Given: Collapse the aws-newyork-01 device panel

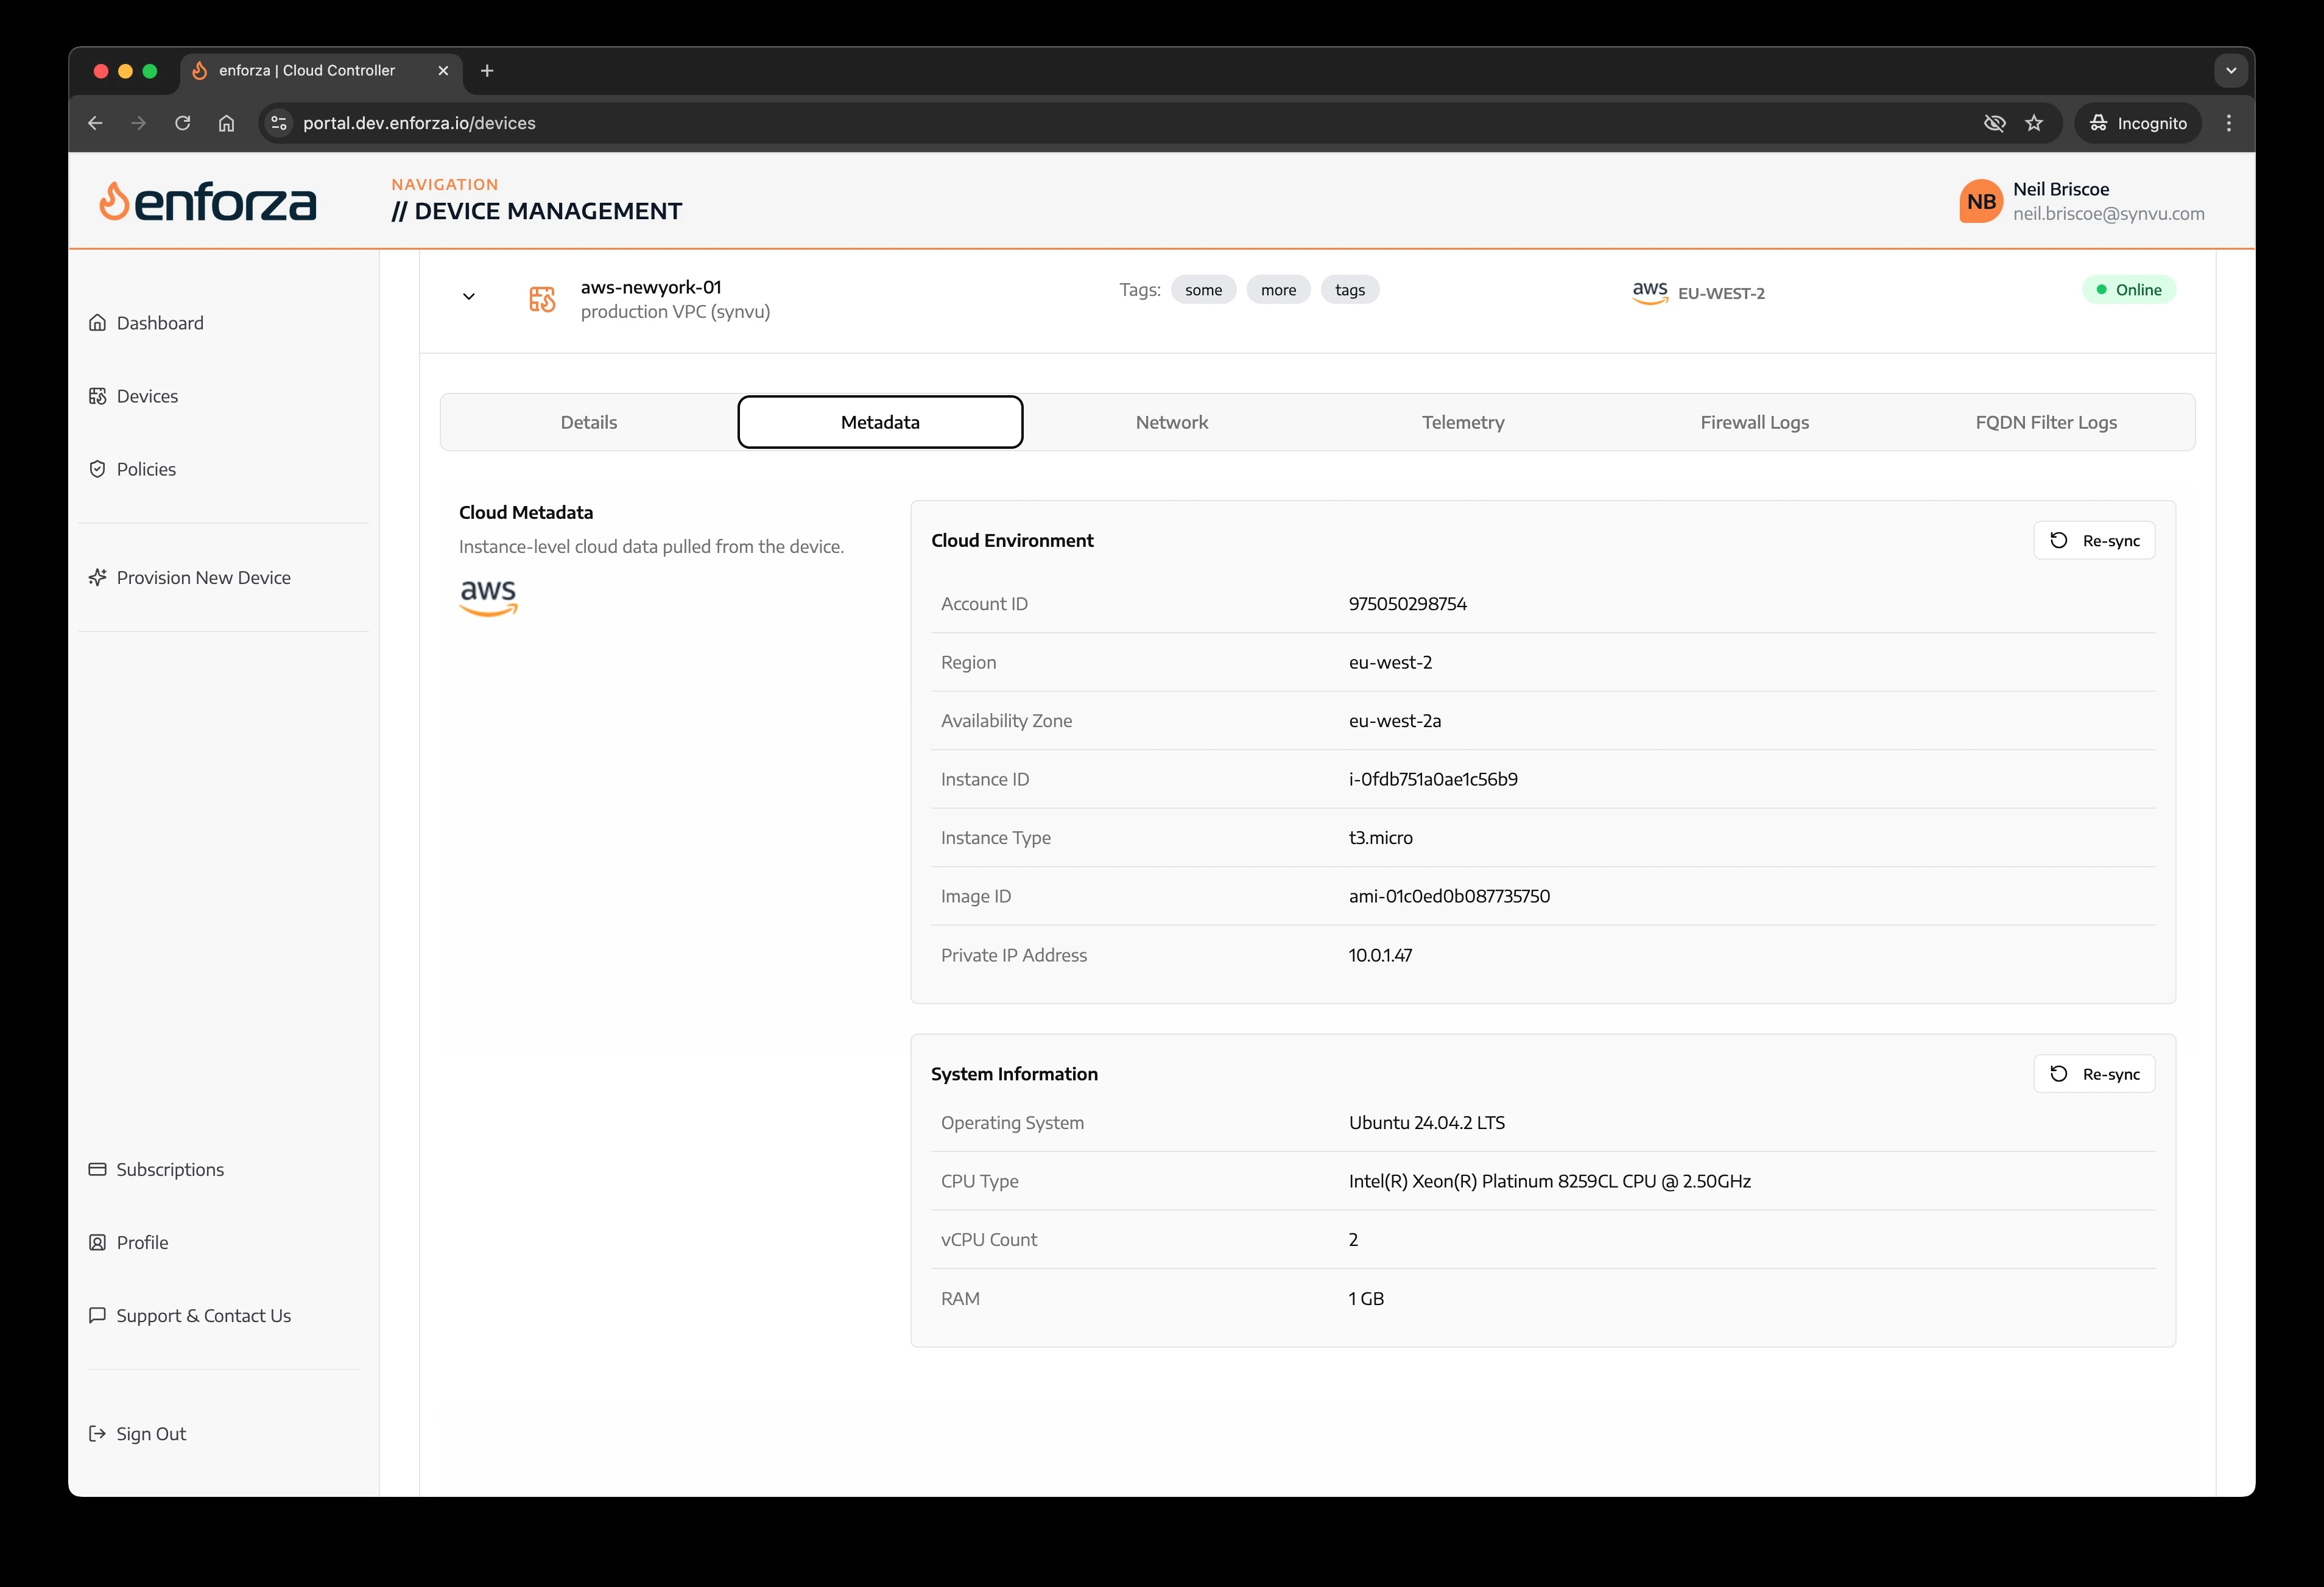Looking at the screenshot, I should 468,296.
